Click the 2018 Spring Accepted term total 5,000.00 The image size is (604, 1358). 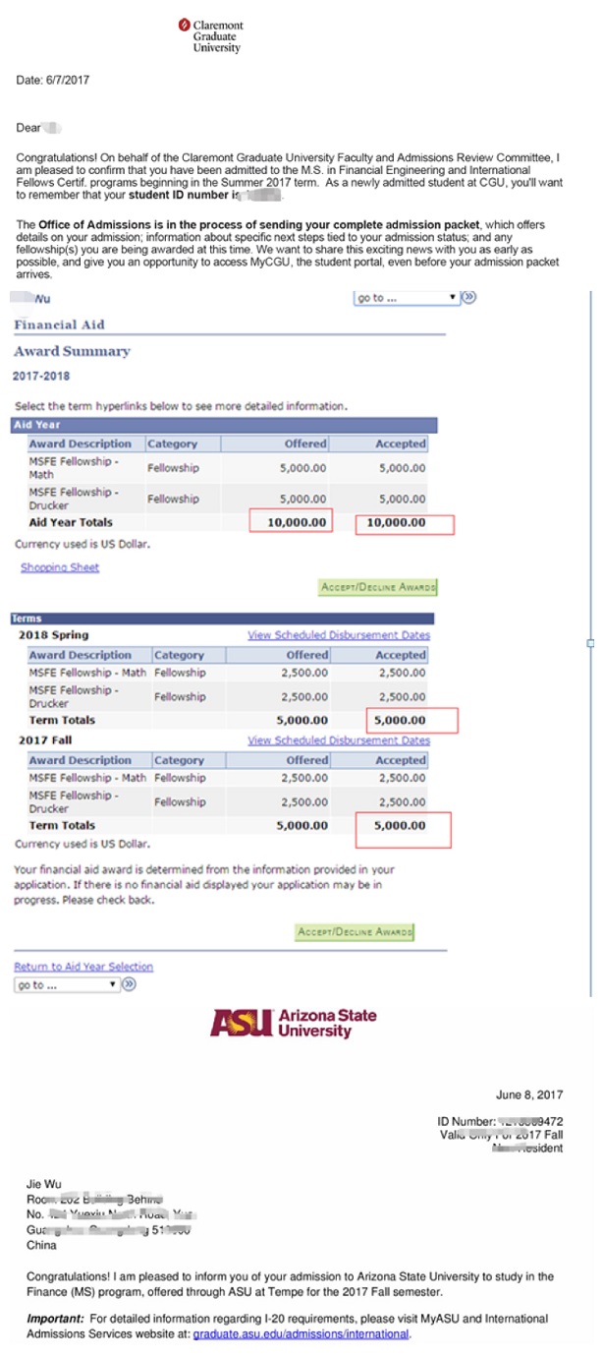tap(401, 720)
